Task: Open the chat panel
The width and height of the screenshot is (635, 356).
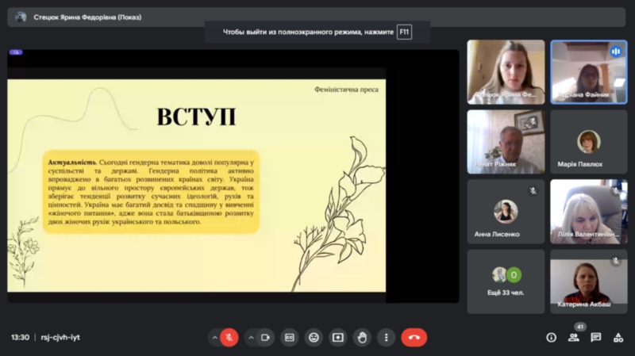Action: click(595, 337)
